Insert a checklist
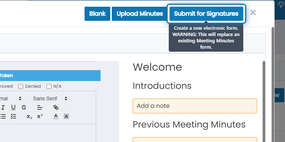The image size is (285, 142). pos(13,116)
